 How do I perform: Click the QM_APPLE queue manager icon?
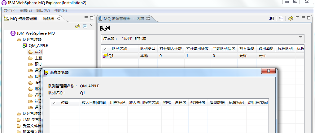[24, 46]
